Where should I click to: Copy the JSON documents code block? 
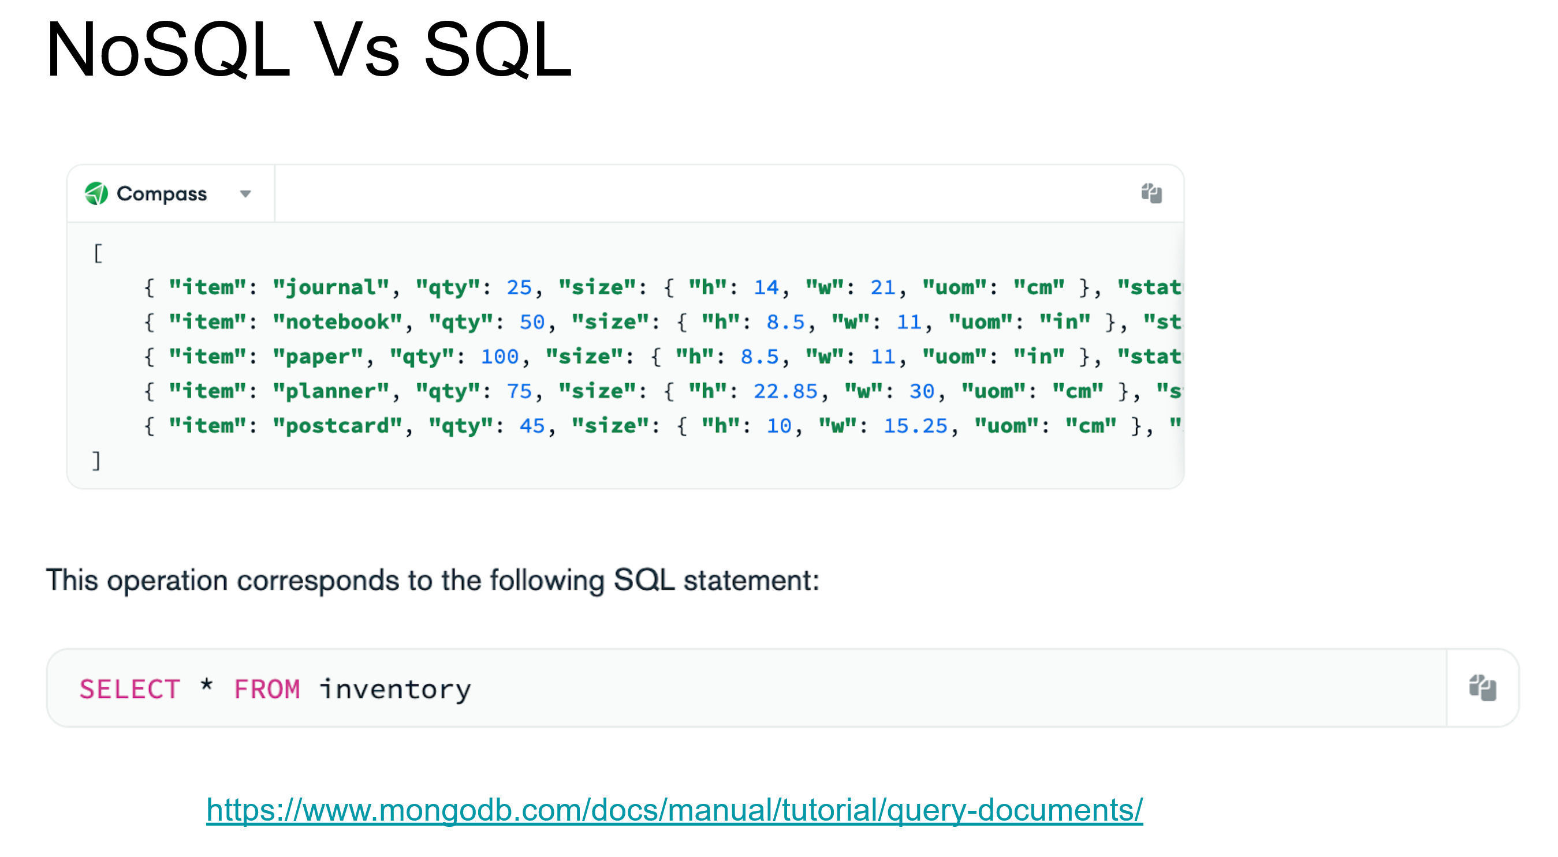click(1151, 193)
